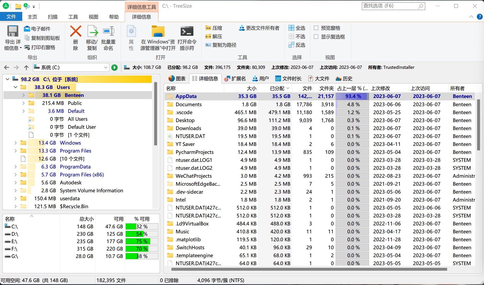Click the Properties (属性) button
The width and height of the screenshot is (484, 285).
[131, 38]
